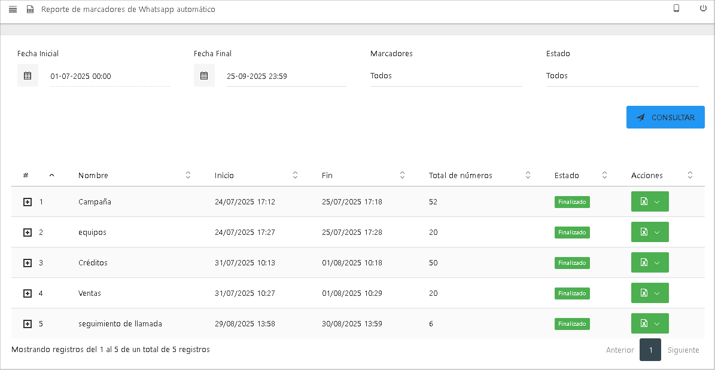715x370 pixels.
Task: Click the CONSULTAR button
Action: point(665,118)
